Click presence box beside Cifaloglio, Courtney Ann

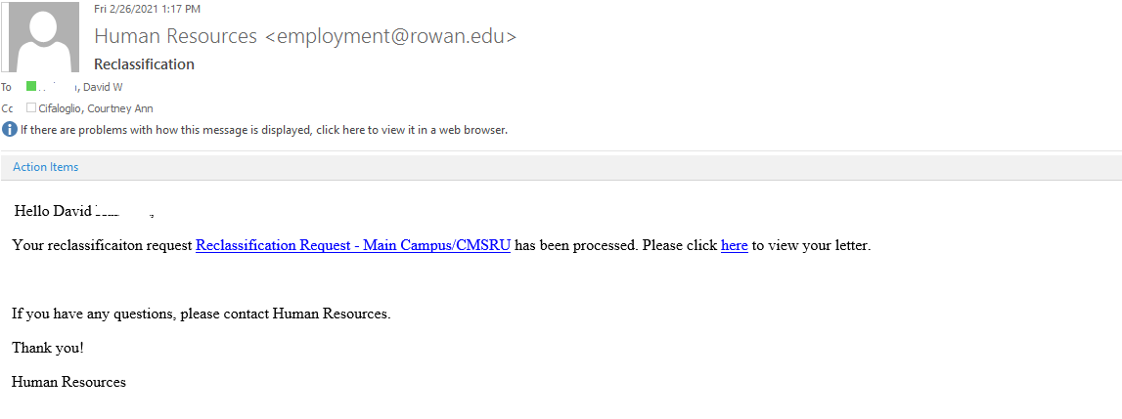coord(31,108)
